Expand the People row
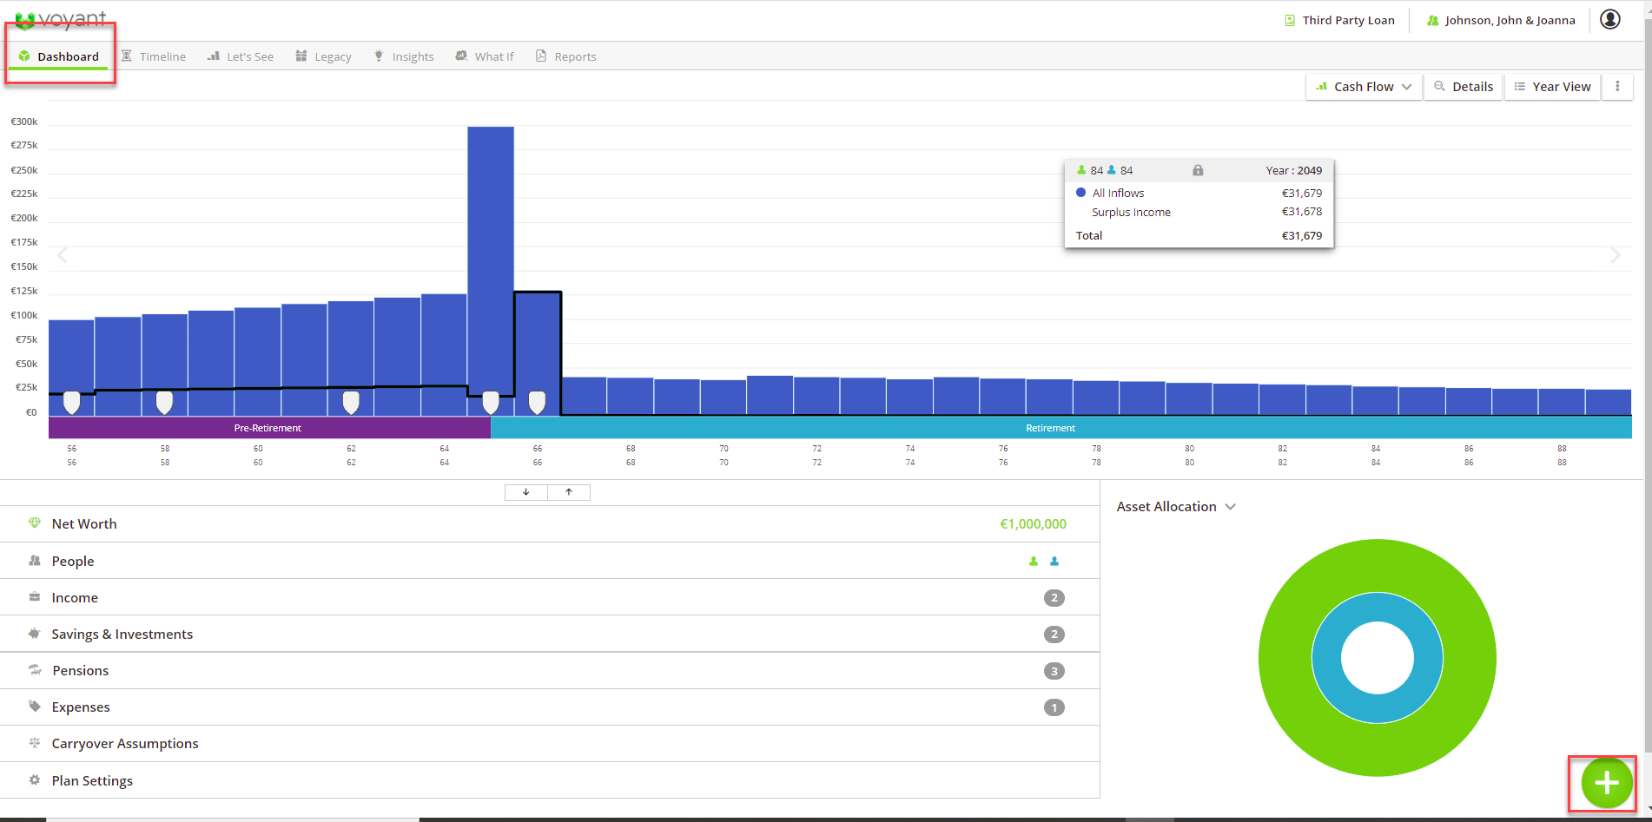The width and height of the screenshot is (1652, 822). pyautogui.click(x=550, y=561)
